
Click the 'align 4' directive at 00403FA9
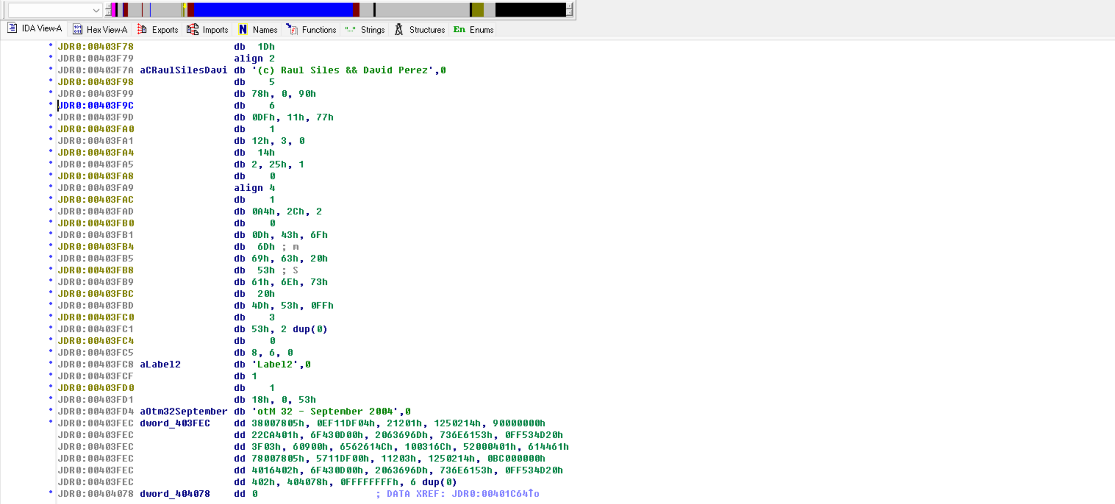click(254, 188)
